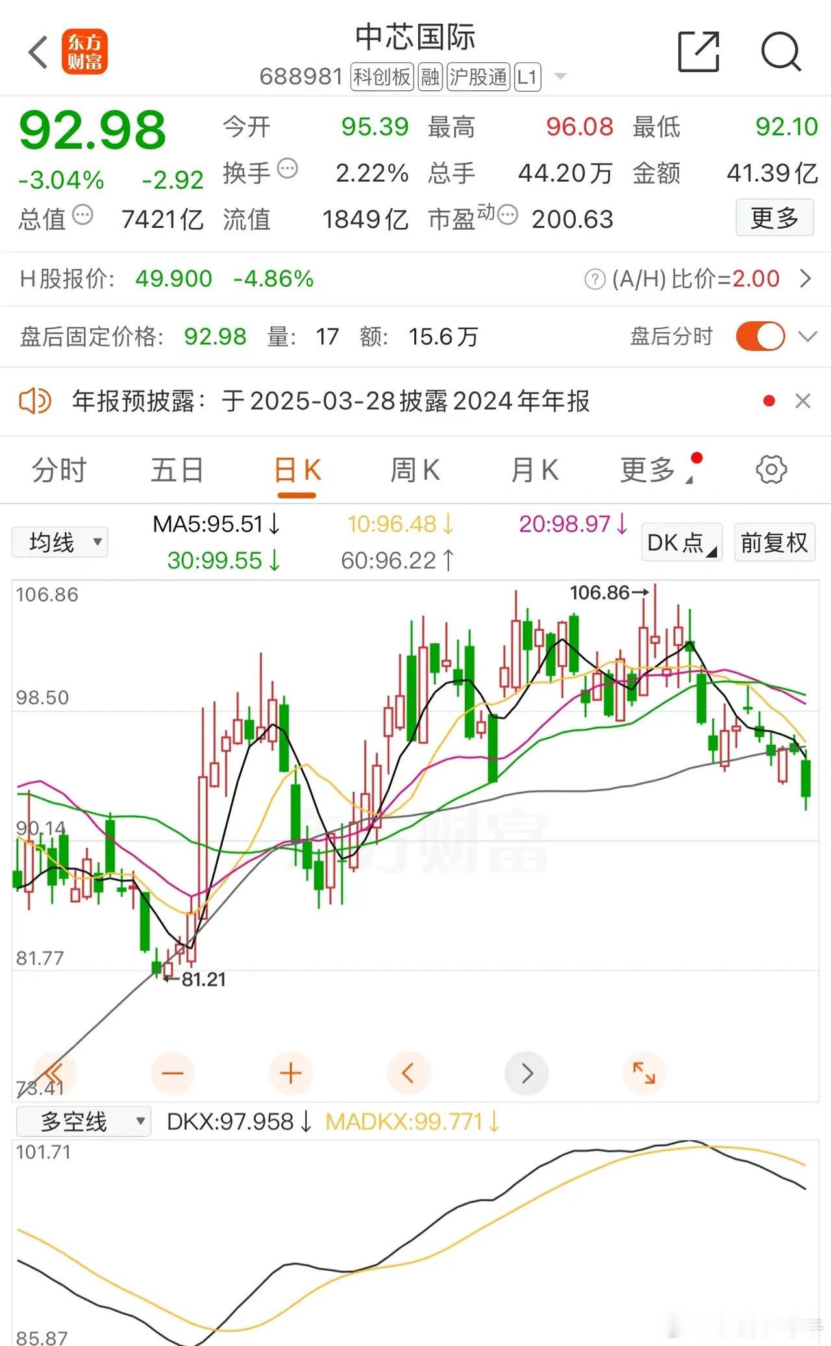Open the 更多 chart periods dropdown
Screen dimensions: 831x1346
[658, 469]
